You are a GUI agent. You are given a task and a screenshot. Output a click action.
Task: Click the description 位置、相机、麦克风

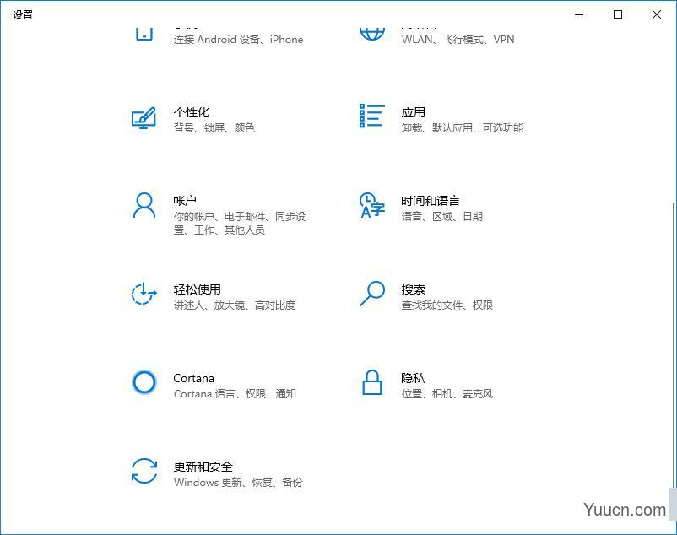click(447, 393)
